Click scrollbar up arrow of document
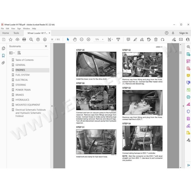191x191 pixels. pyautogui.click(x=181, y=45)
